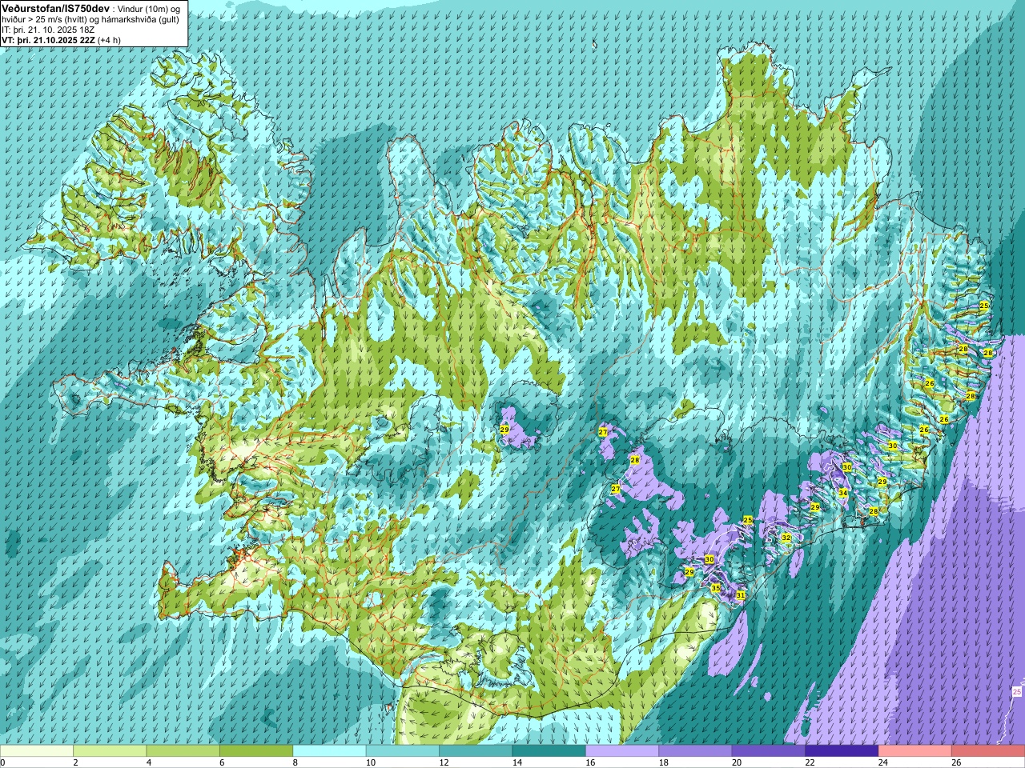Image resolution: width=1025 pixels, height=768 pixels.
Task: Click the yellow gust label 31
Action: coord(741,595)
